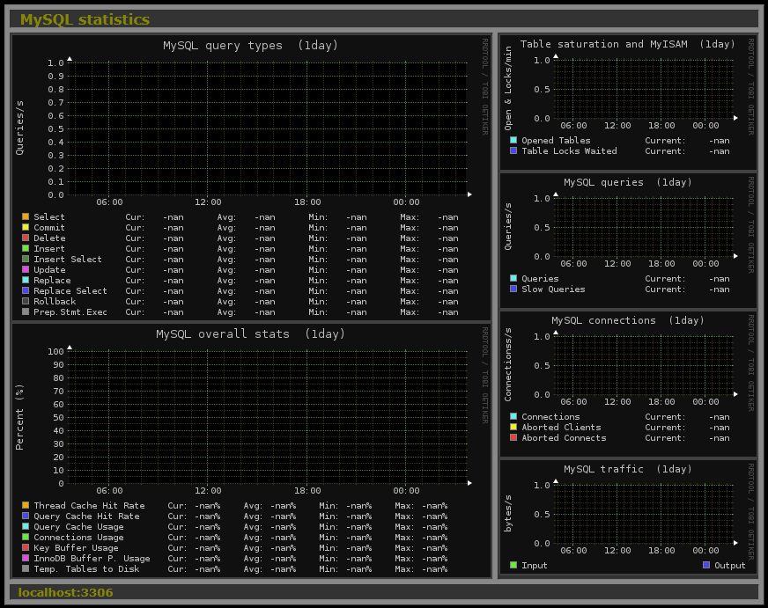Screen dimensions: 768x608
Task: Click the Table Locks Waited swatch
Action: tap(513, 150)
